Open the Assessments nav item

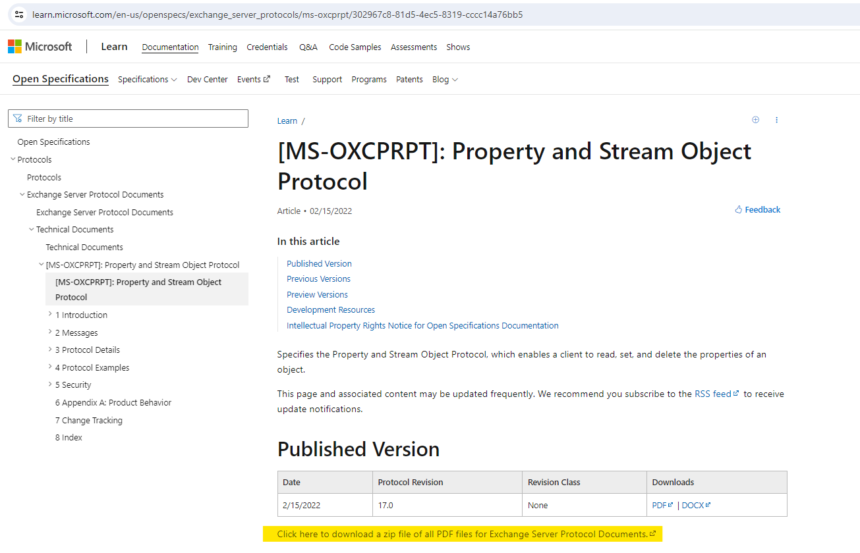[414, 47]
